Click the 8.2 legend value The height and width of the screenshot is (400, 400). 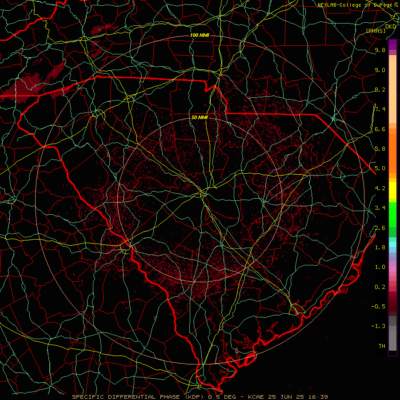click(x=380, y=89)
